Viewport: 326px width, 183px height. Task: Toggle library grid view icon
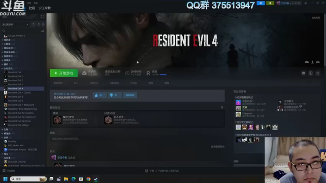coord(42,16)
